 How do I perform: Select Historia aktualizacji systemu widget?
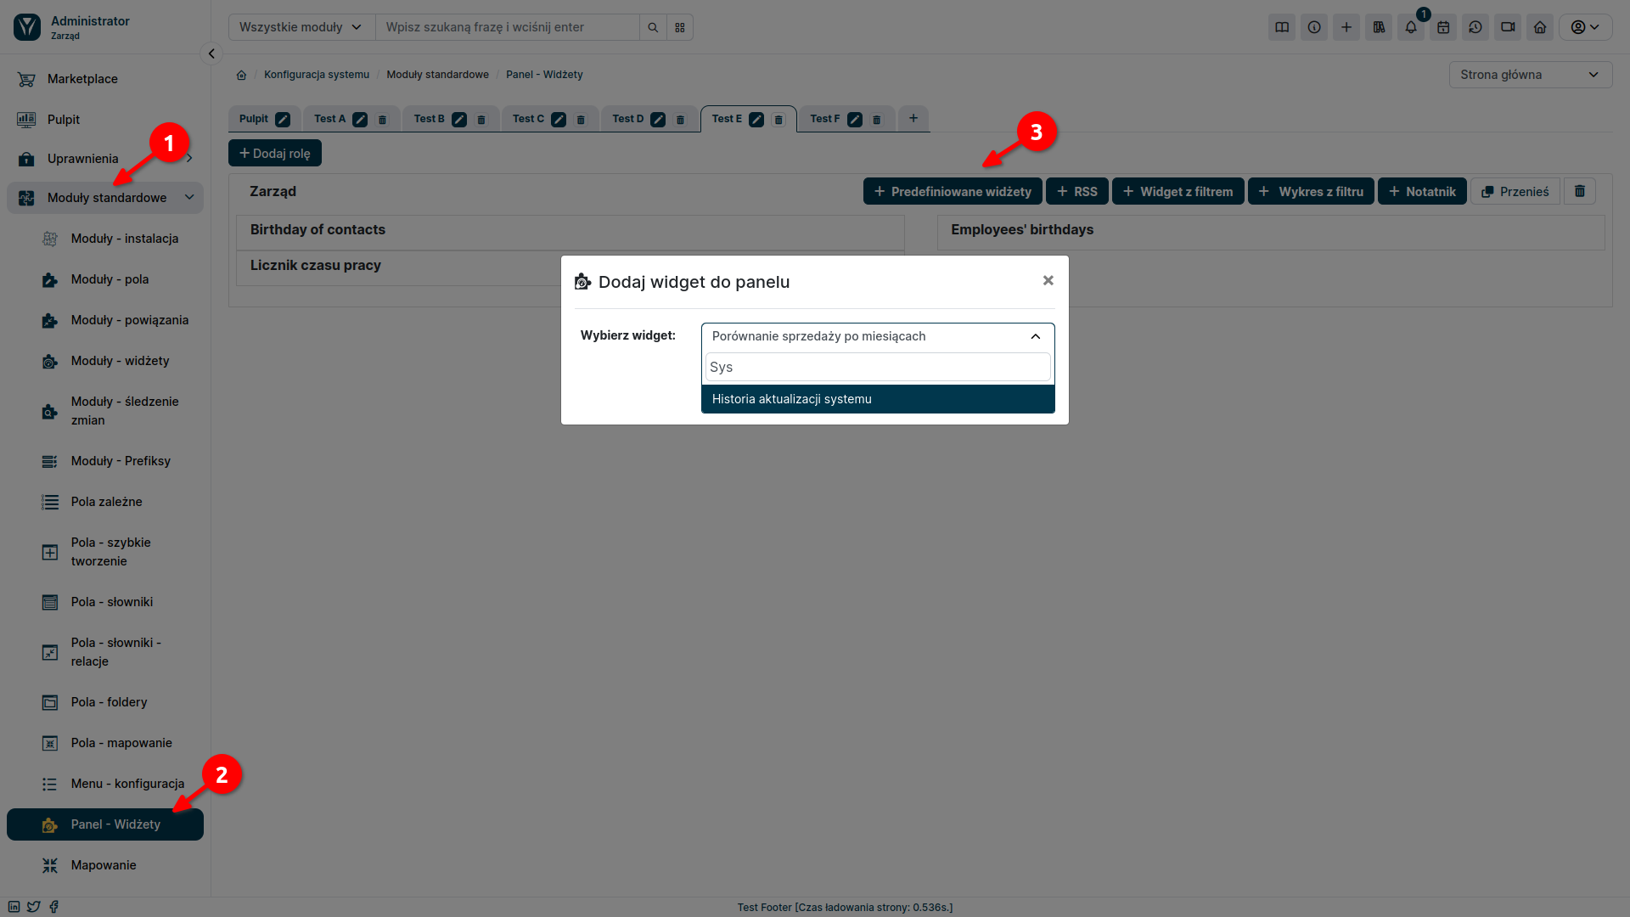(x=878, y=398)
